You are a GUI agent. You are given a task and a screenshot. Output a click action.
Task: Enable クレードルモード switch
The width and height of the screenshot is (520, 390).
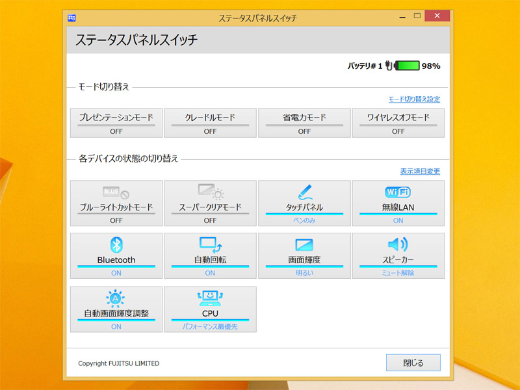tap(210, 123)
